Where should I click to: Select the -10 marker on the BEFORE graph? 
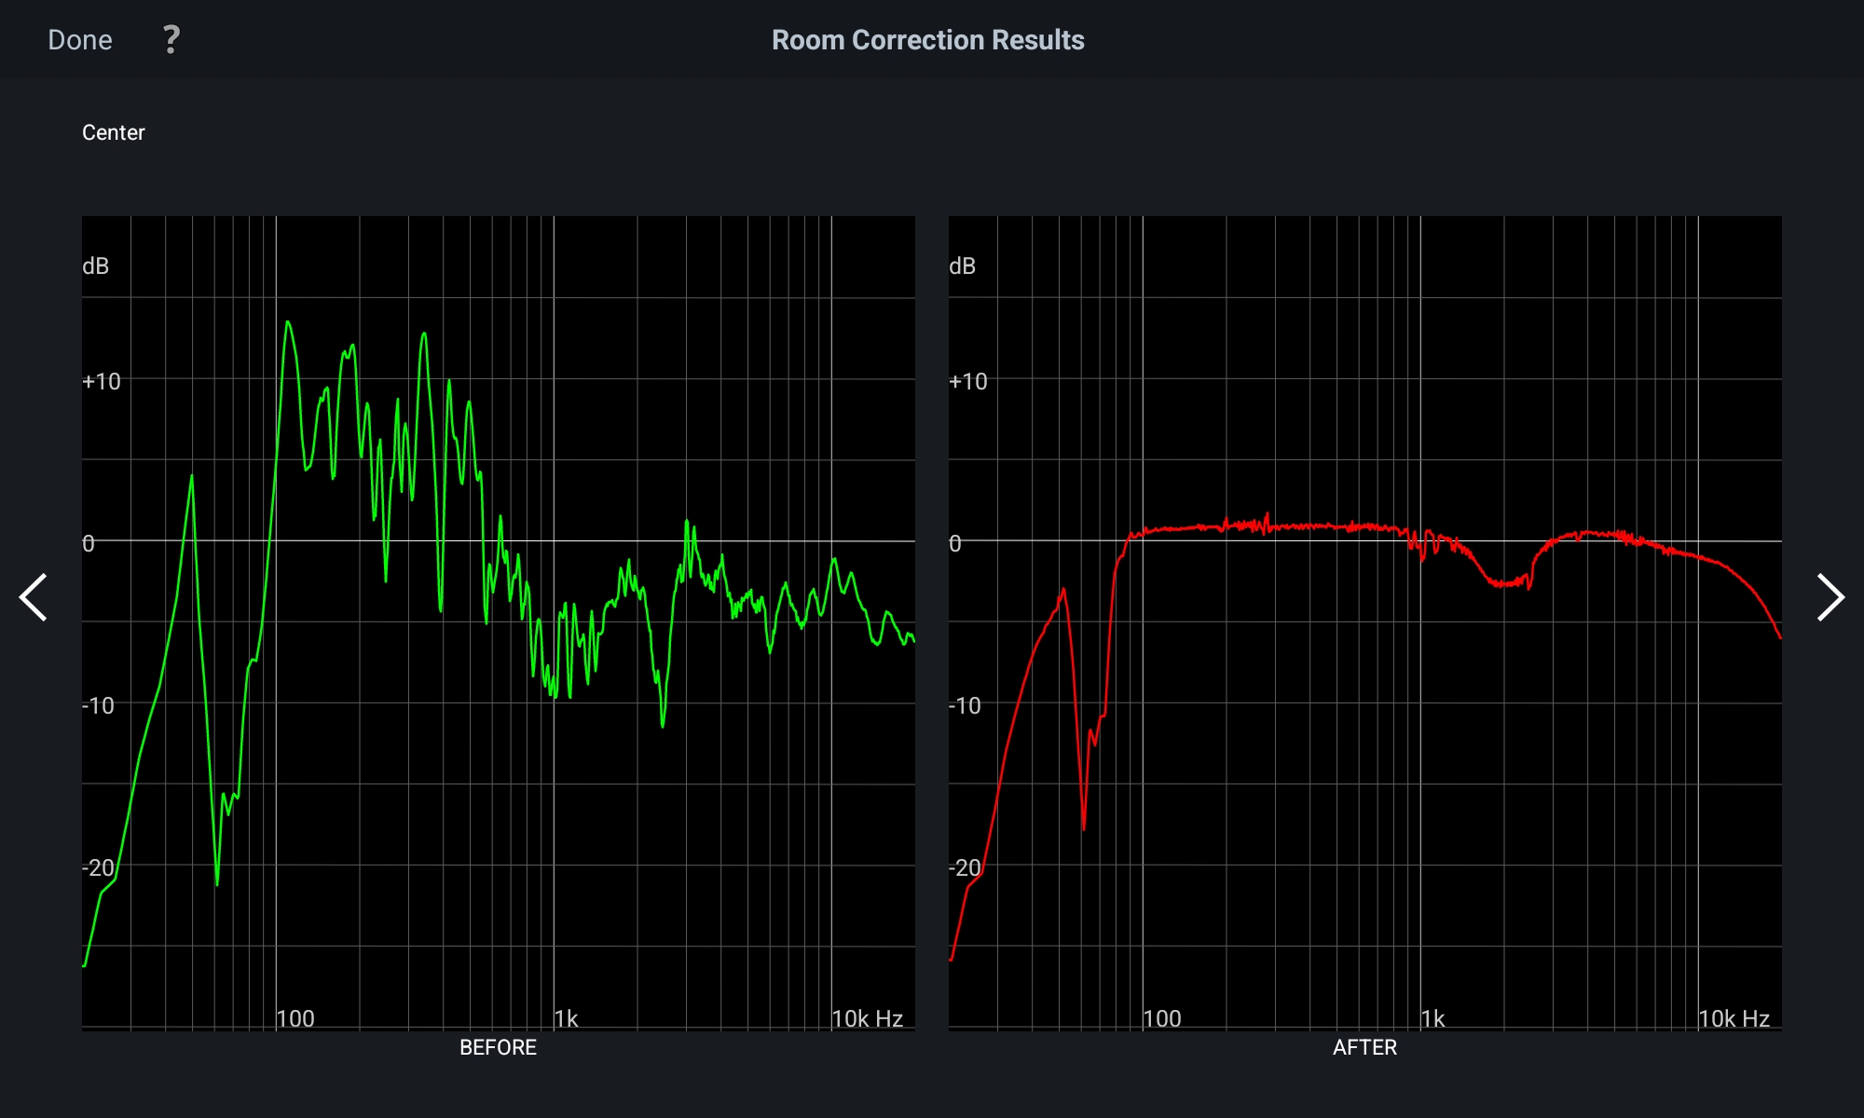[x=98, y=706]
